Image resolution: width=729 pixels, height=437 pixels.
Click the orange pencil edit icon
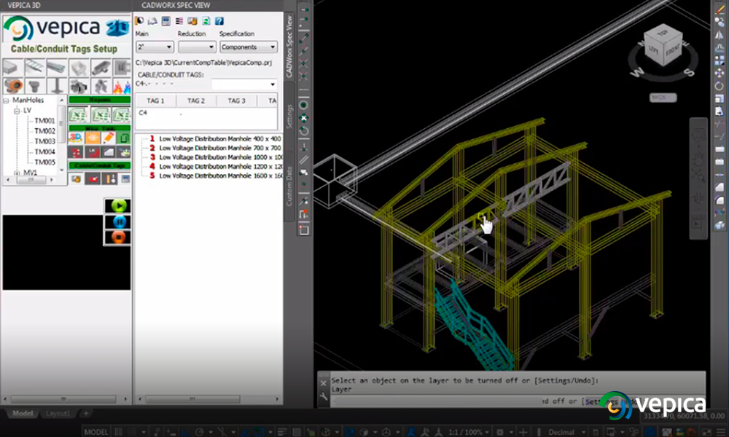point(109,138)
